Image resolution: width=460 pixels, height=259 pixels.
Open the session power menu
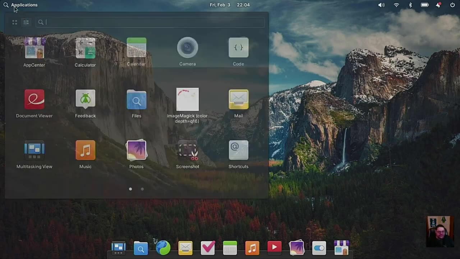(452, 5)
